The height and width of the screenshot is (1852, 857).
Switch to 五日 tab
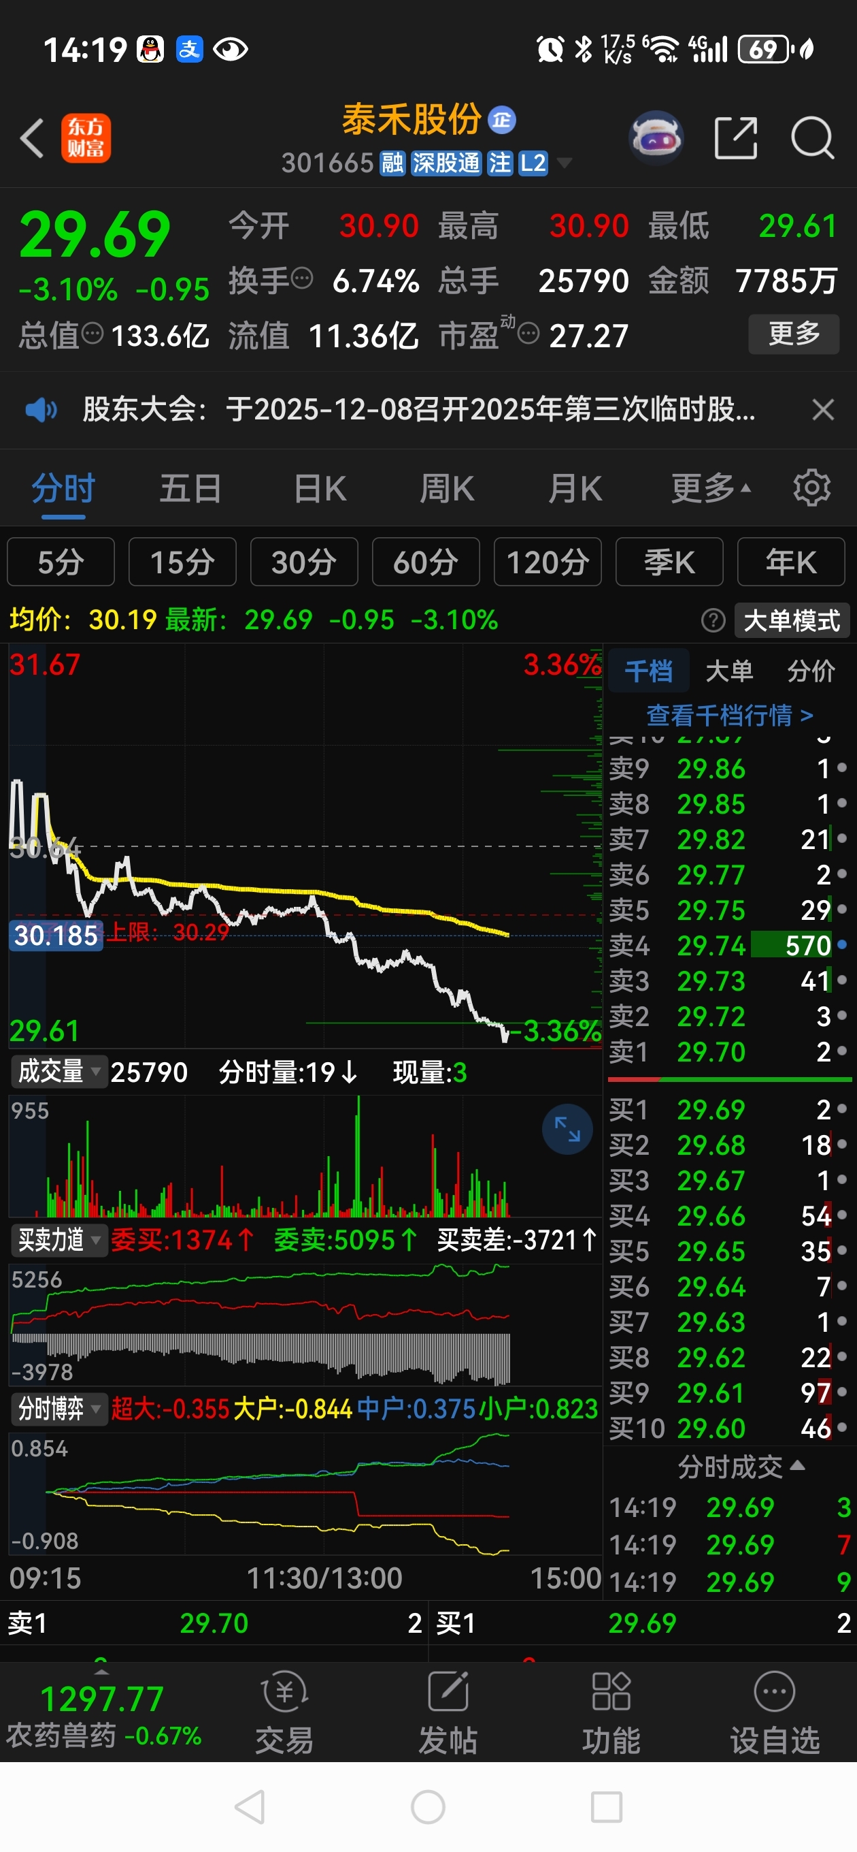click(190, 488)
